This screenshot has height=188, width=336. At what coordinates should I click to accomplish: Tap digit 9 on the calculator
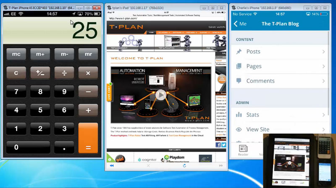(x=64, y=91)
